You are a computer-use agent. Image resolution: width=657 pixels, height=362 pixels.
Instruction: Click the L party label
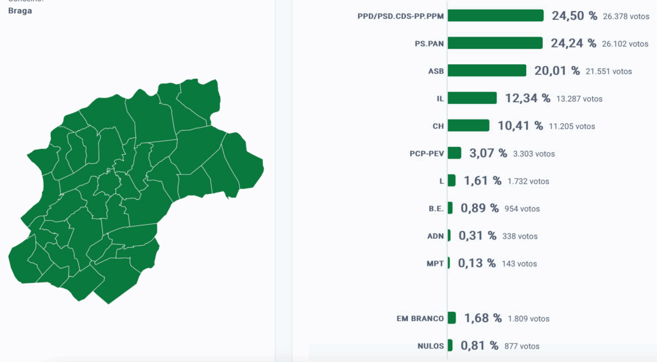click(x=441, y=182)
